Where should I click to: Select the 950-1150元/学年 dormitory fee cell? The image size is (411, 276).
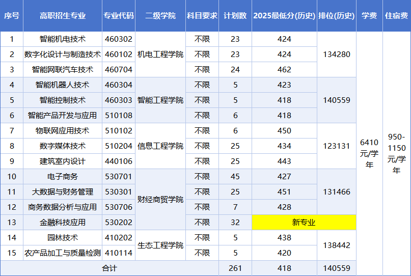coord(397,154)
